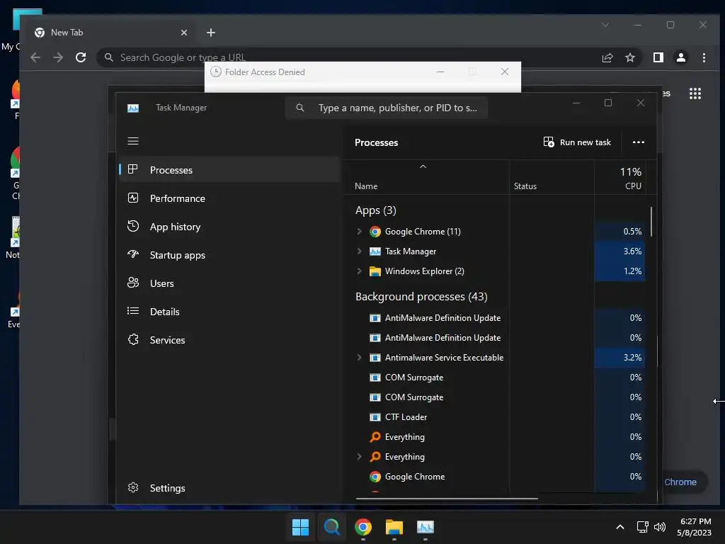The height and width of the screenshot is (544, 725).
Task: Click the vertical scrollbar in process list
Action: 651,222
